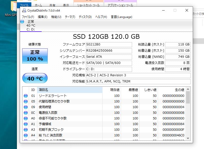The width and height of the screenshot is (204, 149).
Task: Open the ファイル(F) menu in CrystalDiskInfo
Action: coord(28,17)
